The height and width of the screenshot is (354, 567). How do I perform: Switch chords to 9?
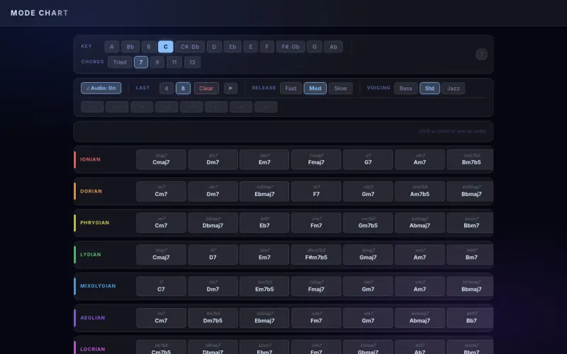click(157, 62)
